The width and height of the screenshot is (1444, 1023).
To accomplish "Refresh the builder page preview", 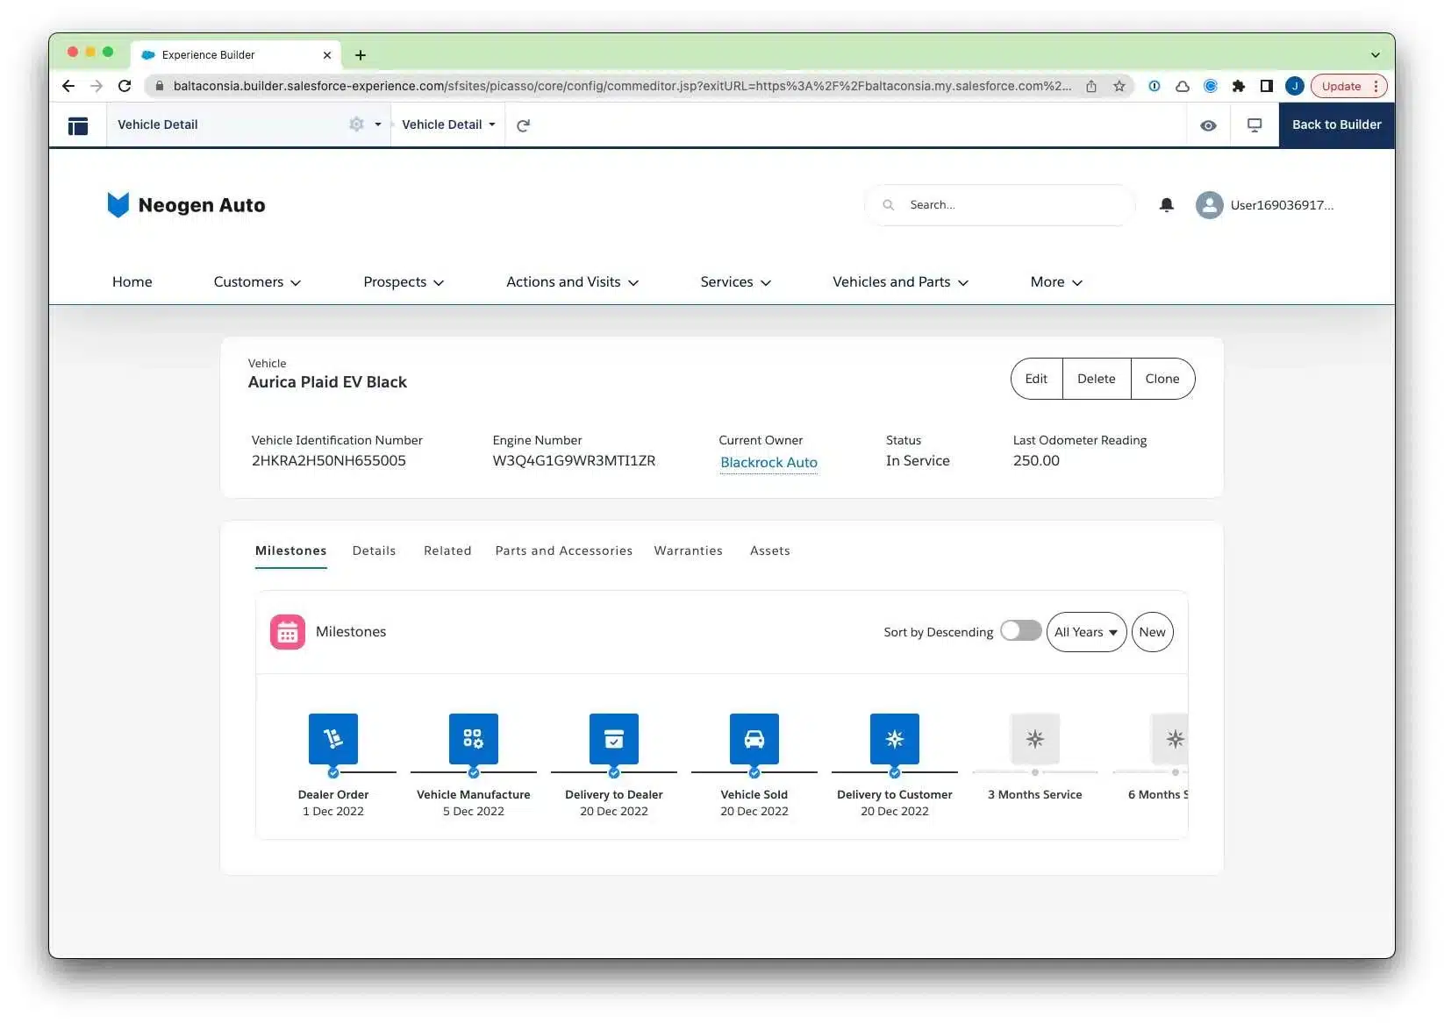I will pos(523,125).
